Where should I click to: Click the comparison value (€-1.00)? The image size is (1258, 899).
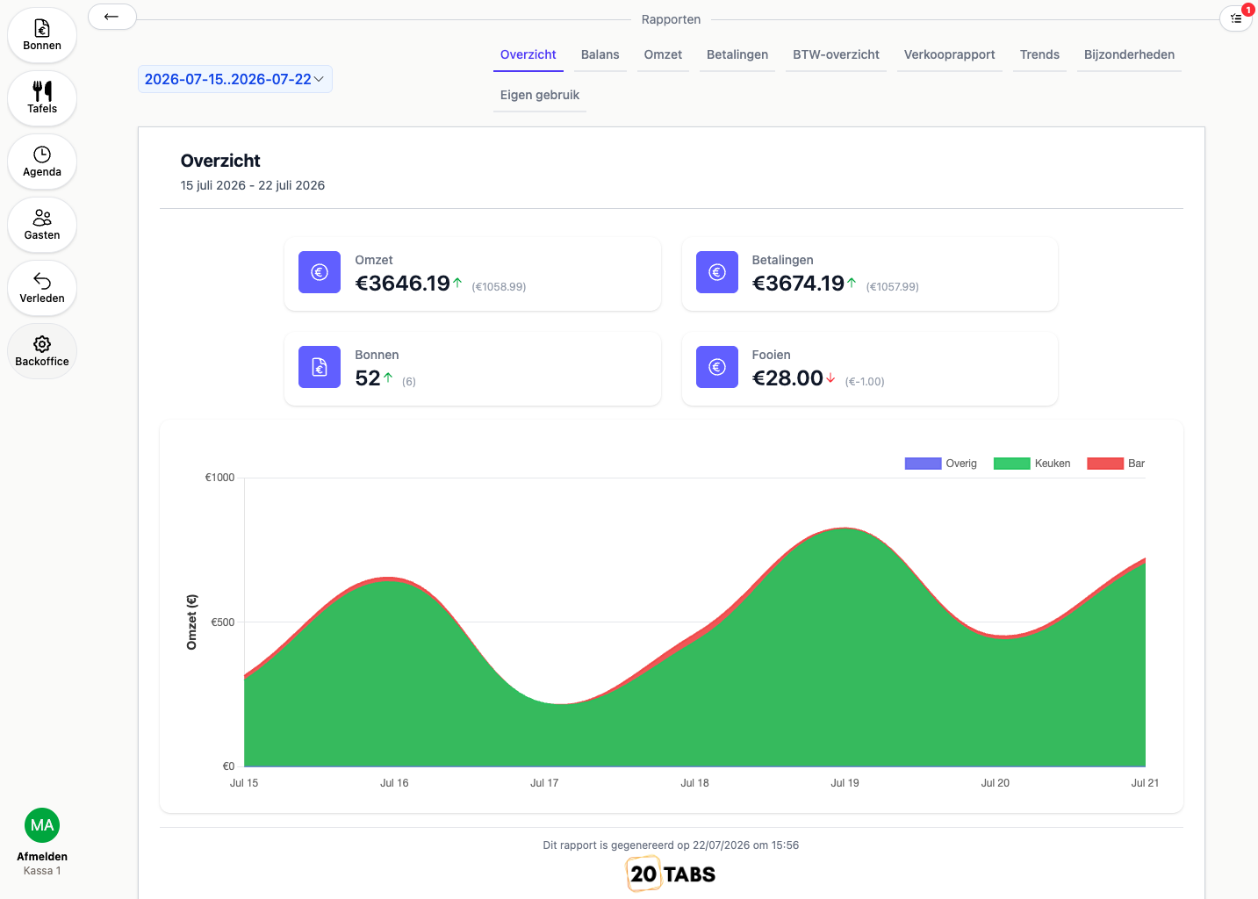coord(865,382)
